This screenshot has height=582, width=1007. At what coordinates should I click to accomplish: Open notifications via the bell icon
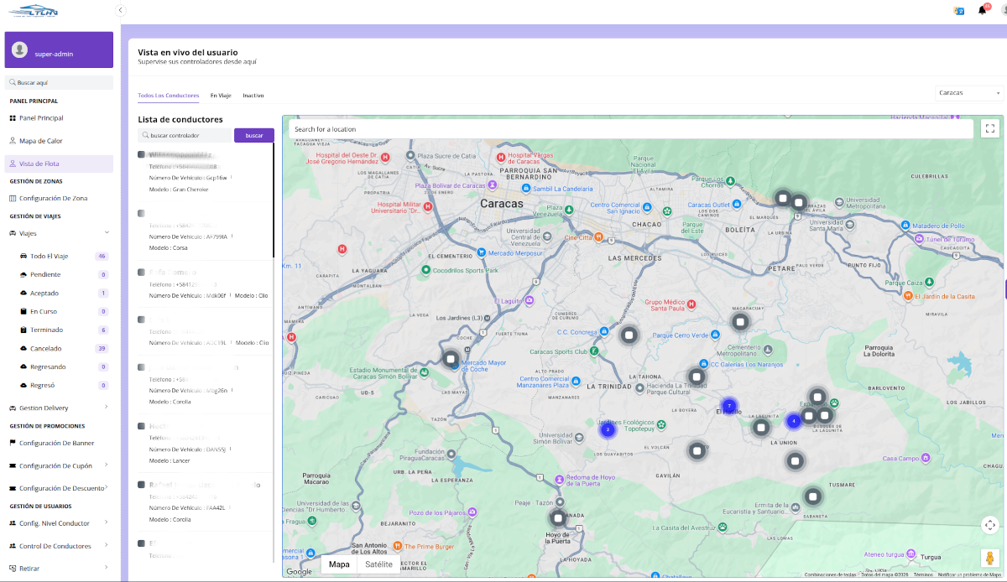click(x=983, y=10)
